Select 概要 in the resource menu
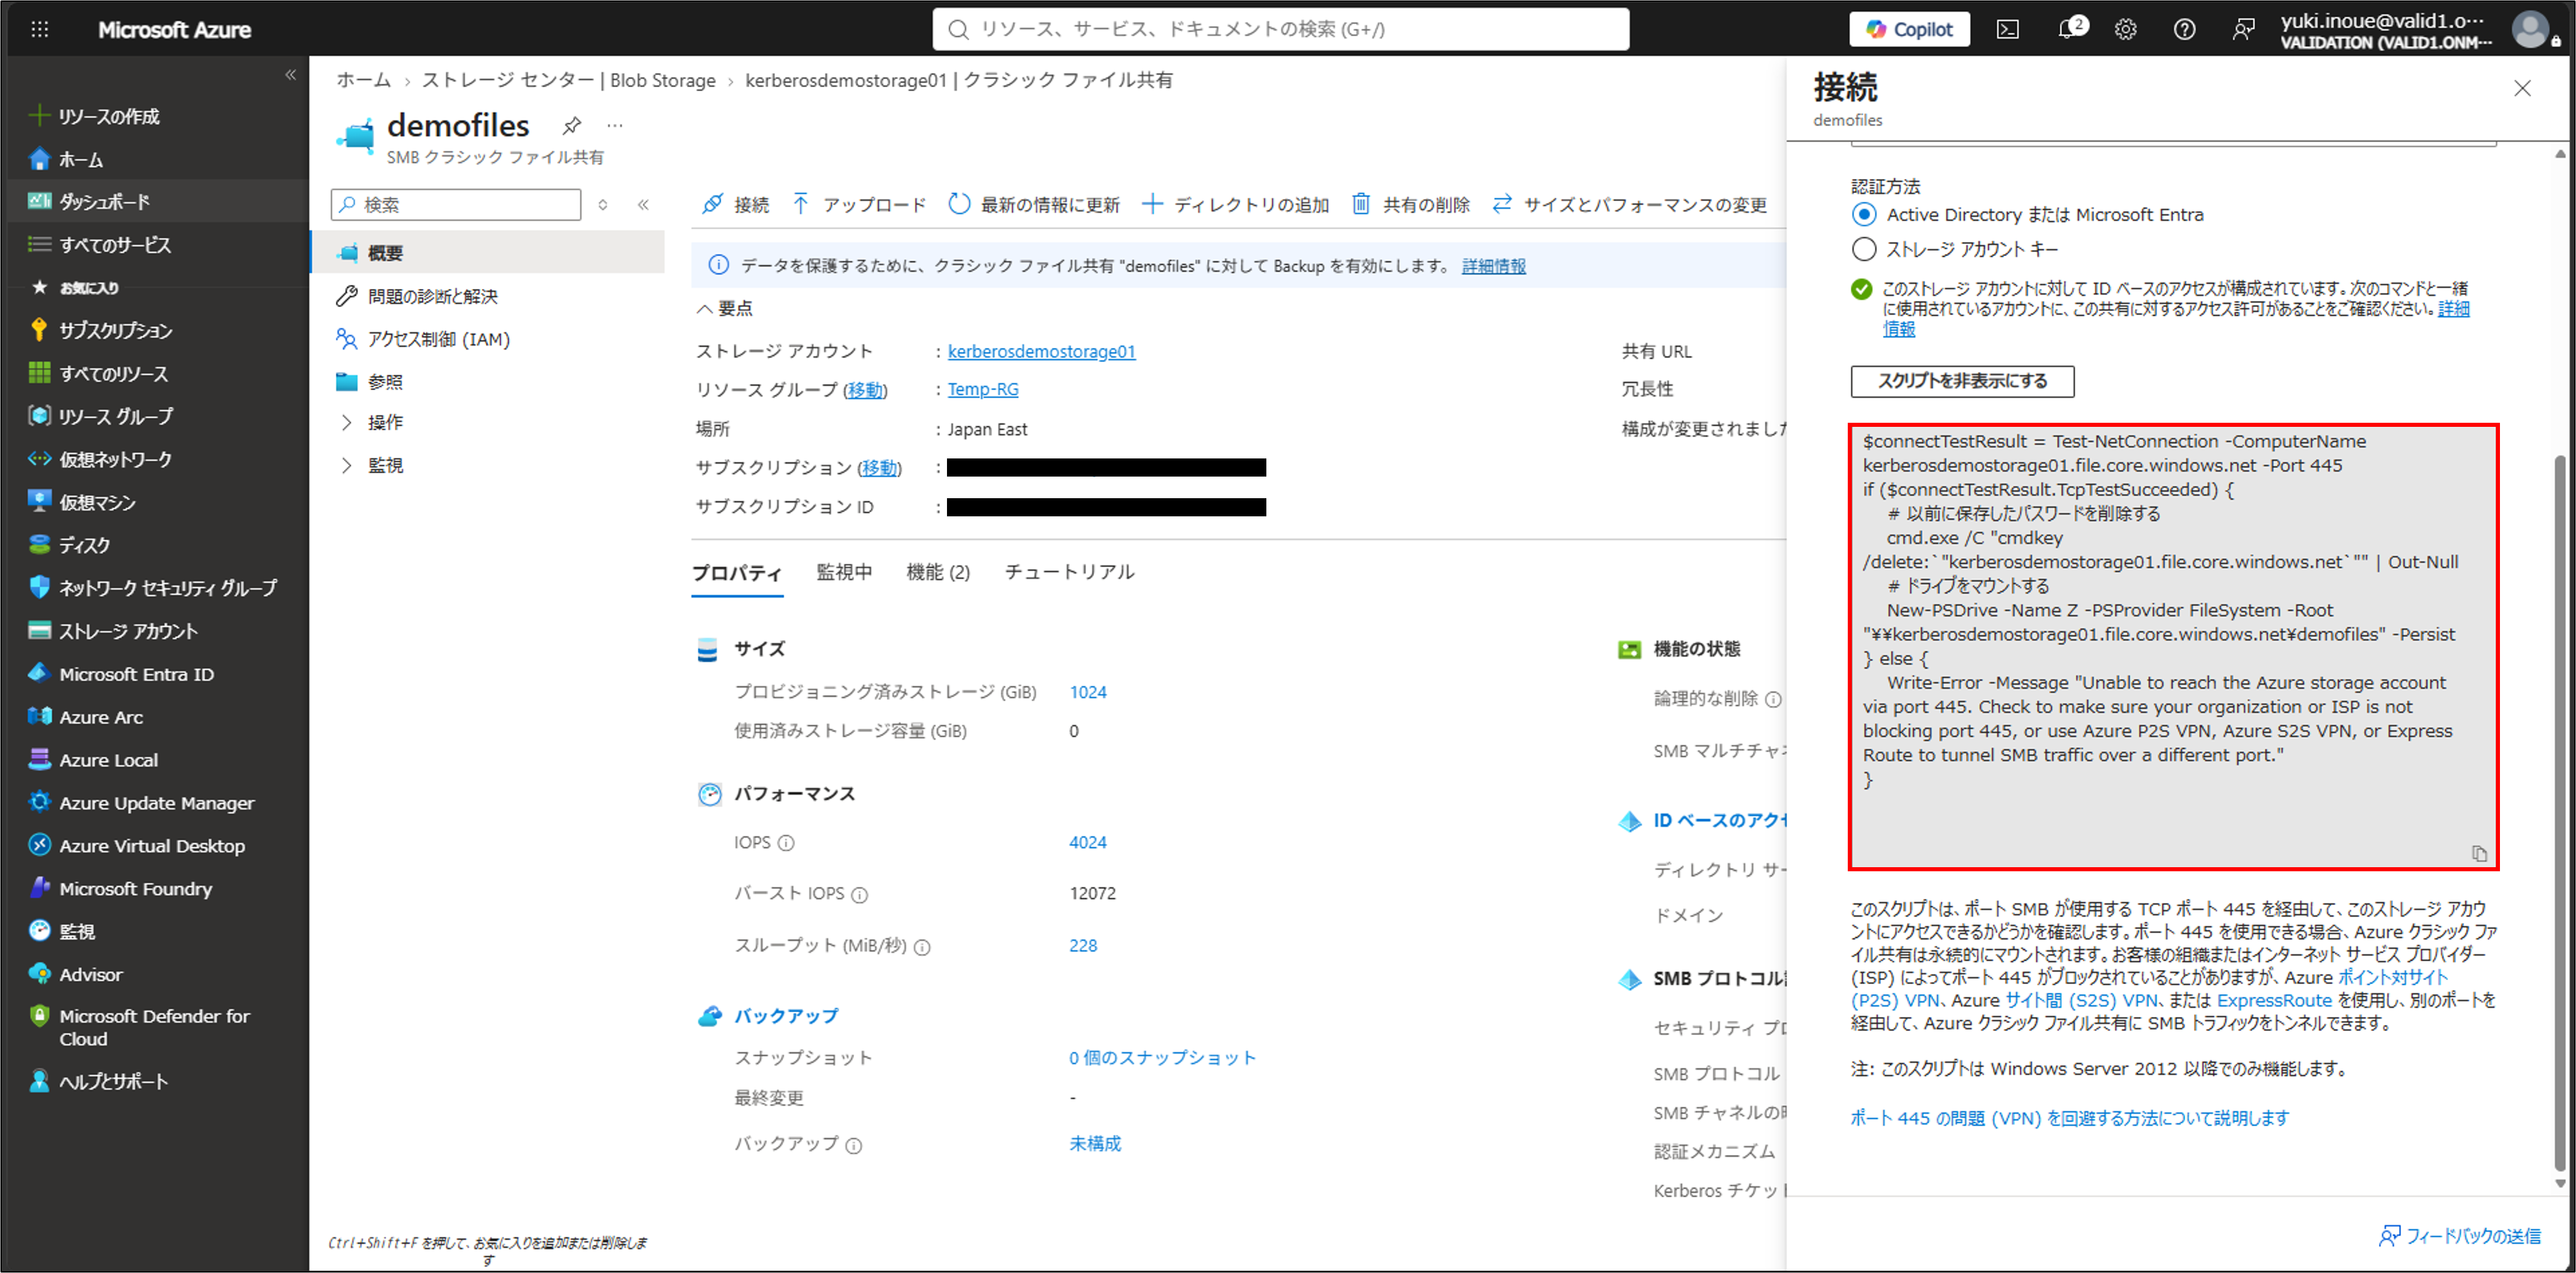This screenshot has width=2576, height=1273. point(487,252)
